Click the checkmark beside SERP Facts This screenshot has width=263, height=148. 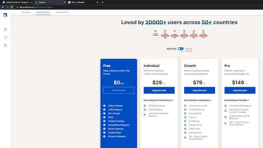pos(185,129)
